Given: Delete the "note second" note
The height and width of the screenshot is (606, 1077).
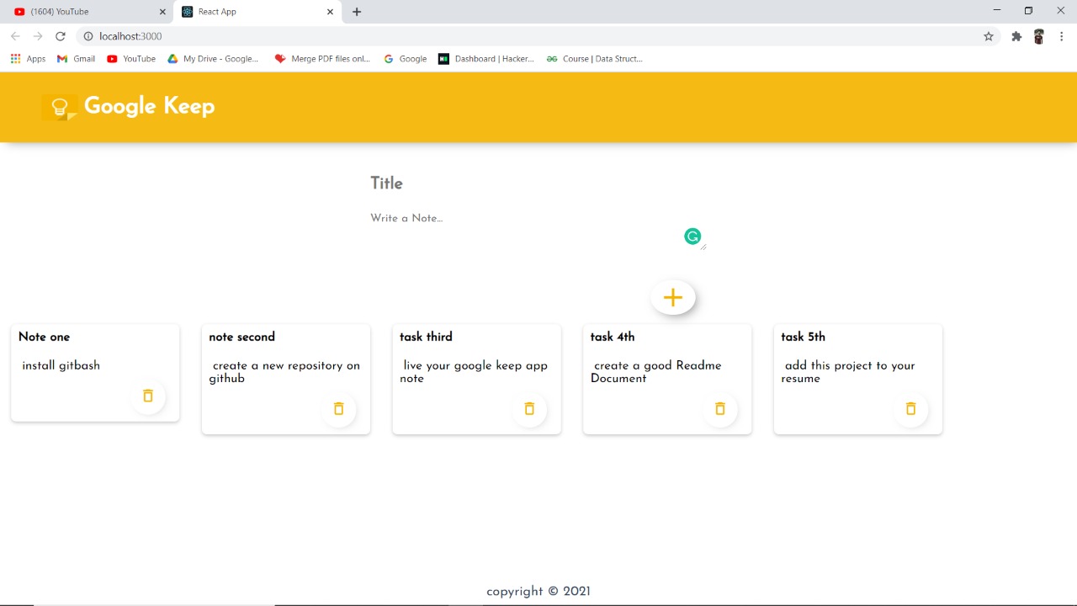Looking at the screenshot, I should (339, 409).
